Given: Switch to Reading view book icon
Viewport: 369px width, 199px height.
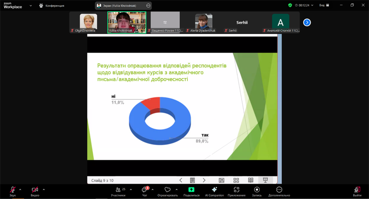Looking at the screenshot, I should 250,181.
